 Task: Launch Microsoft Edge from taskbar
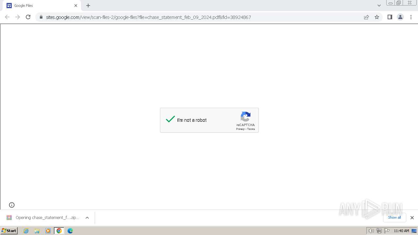click(70, 231)
